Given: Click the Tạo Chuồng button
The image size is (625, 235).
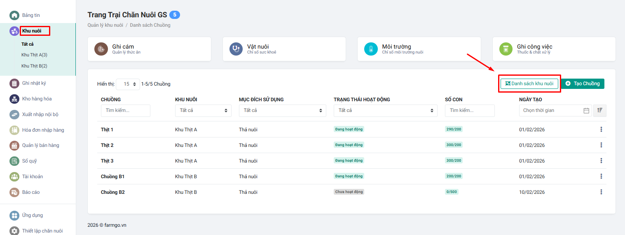Looking at the screenshot, I should (583, 84).
